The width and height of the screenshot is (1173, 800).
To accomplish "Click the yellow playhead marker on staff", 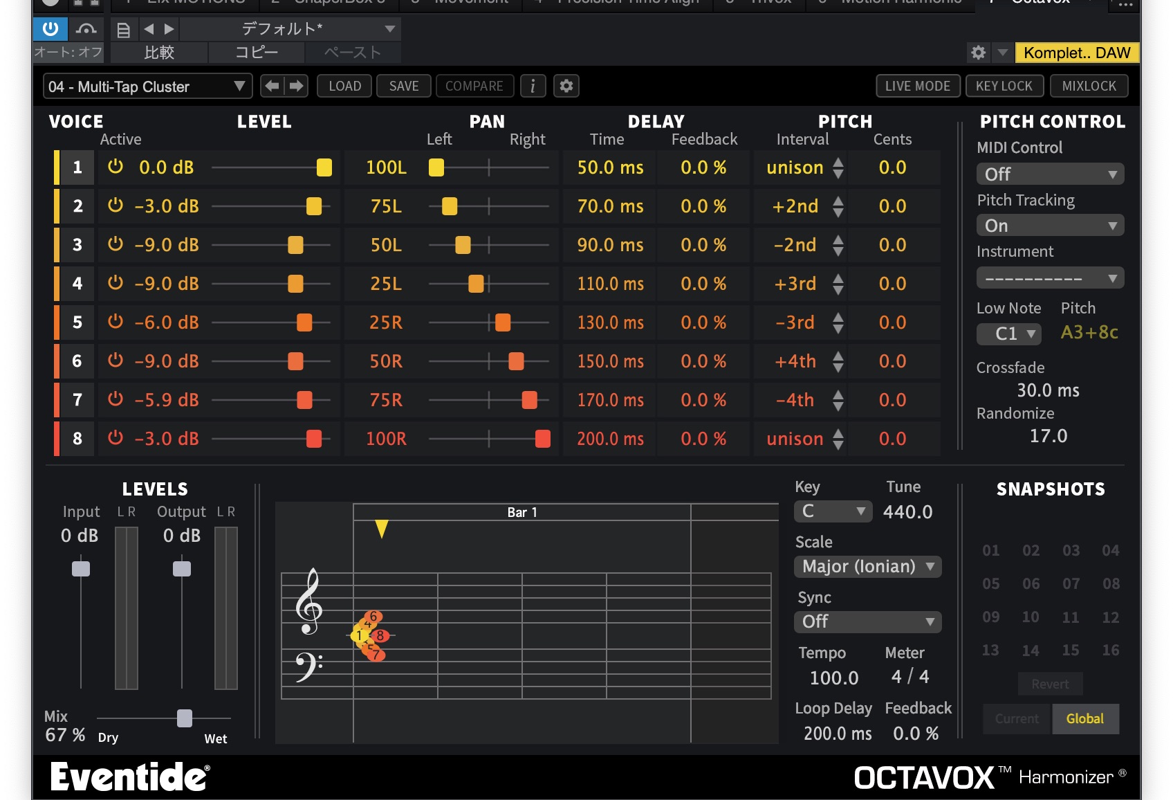I will click(x=381, y=529).
